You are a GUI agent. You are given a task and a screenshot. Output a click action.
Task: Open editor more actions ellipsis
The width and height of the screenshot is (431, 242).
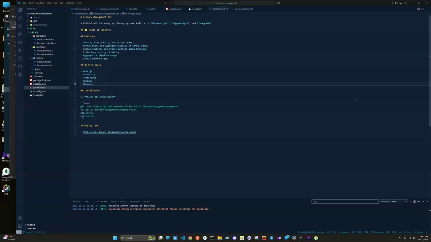coord(427,9)
